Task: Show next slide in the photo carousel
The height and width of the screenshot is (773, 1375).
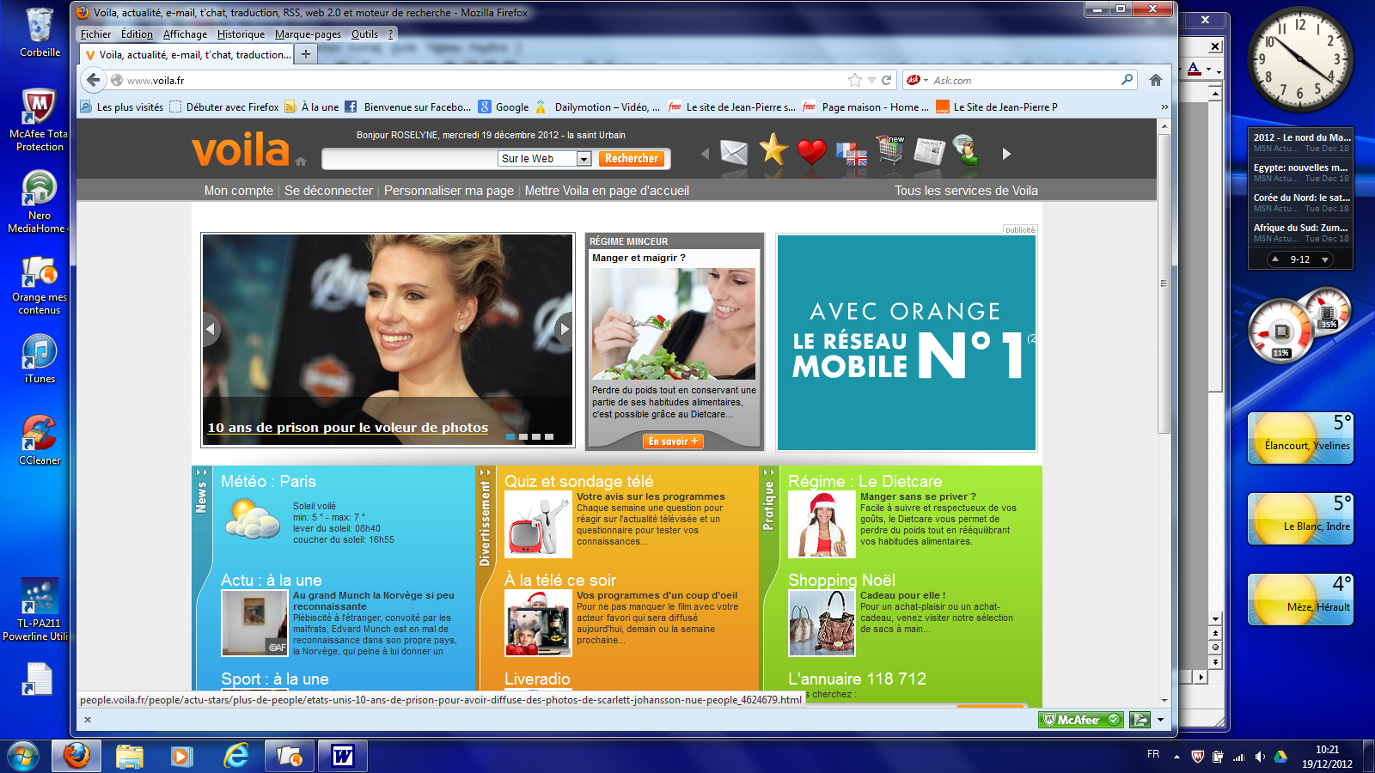Action: pos(564,328)
